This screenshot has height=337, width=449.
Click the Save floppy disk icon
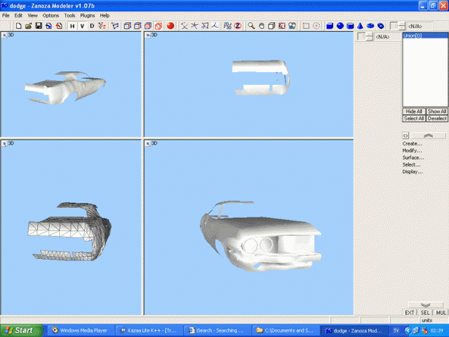point(39,26)
